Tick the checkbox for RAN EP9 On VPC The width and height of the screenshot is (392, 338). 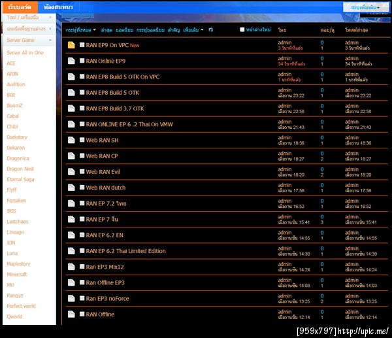[x=82, y=44]
